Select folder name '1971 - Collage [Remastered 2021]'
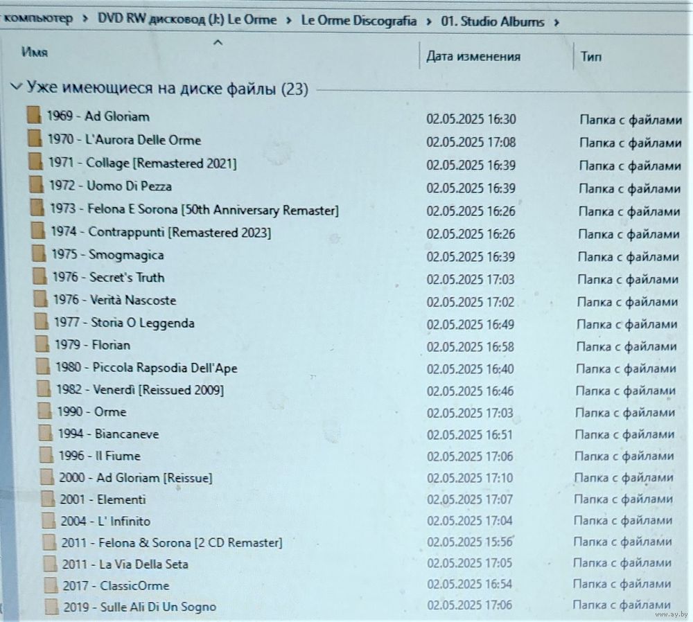 tap(143, 163)
